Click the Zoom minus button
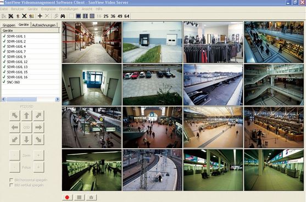Viewport: 306px width, 202px height. [x=15, y=155]
